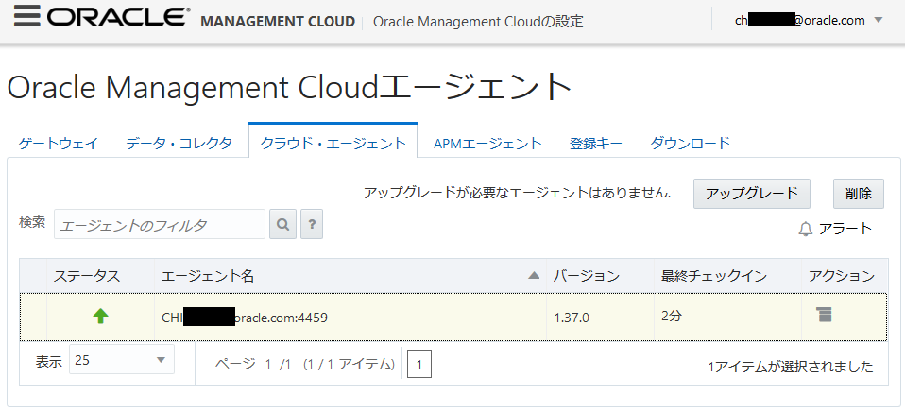Select page number 1 button
The height and width of the screenshot is (412, 905).
tap(419, 364)
